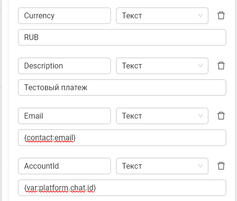Focus the Currency name field
Screen dimensions: 237x201
(x=64, y=15)
